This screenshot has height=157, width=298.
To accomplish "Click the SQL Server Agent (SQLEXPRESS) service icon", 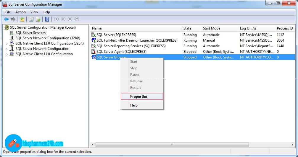I will pyautogui.click(x=94, y=52).
